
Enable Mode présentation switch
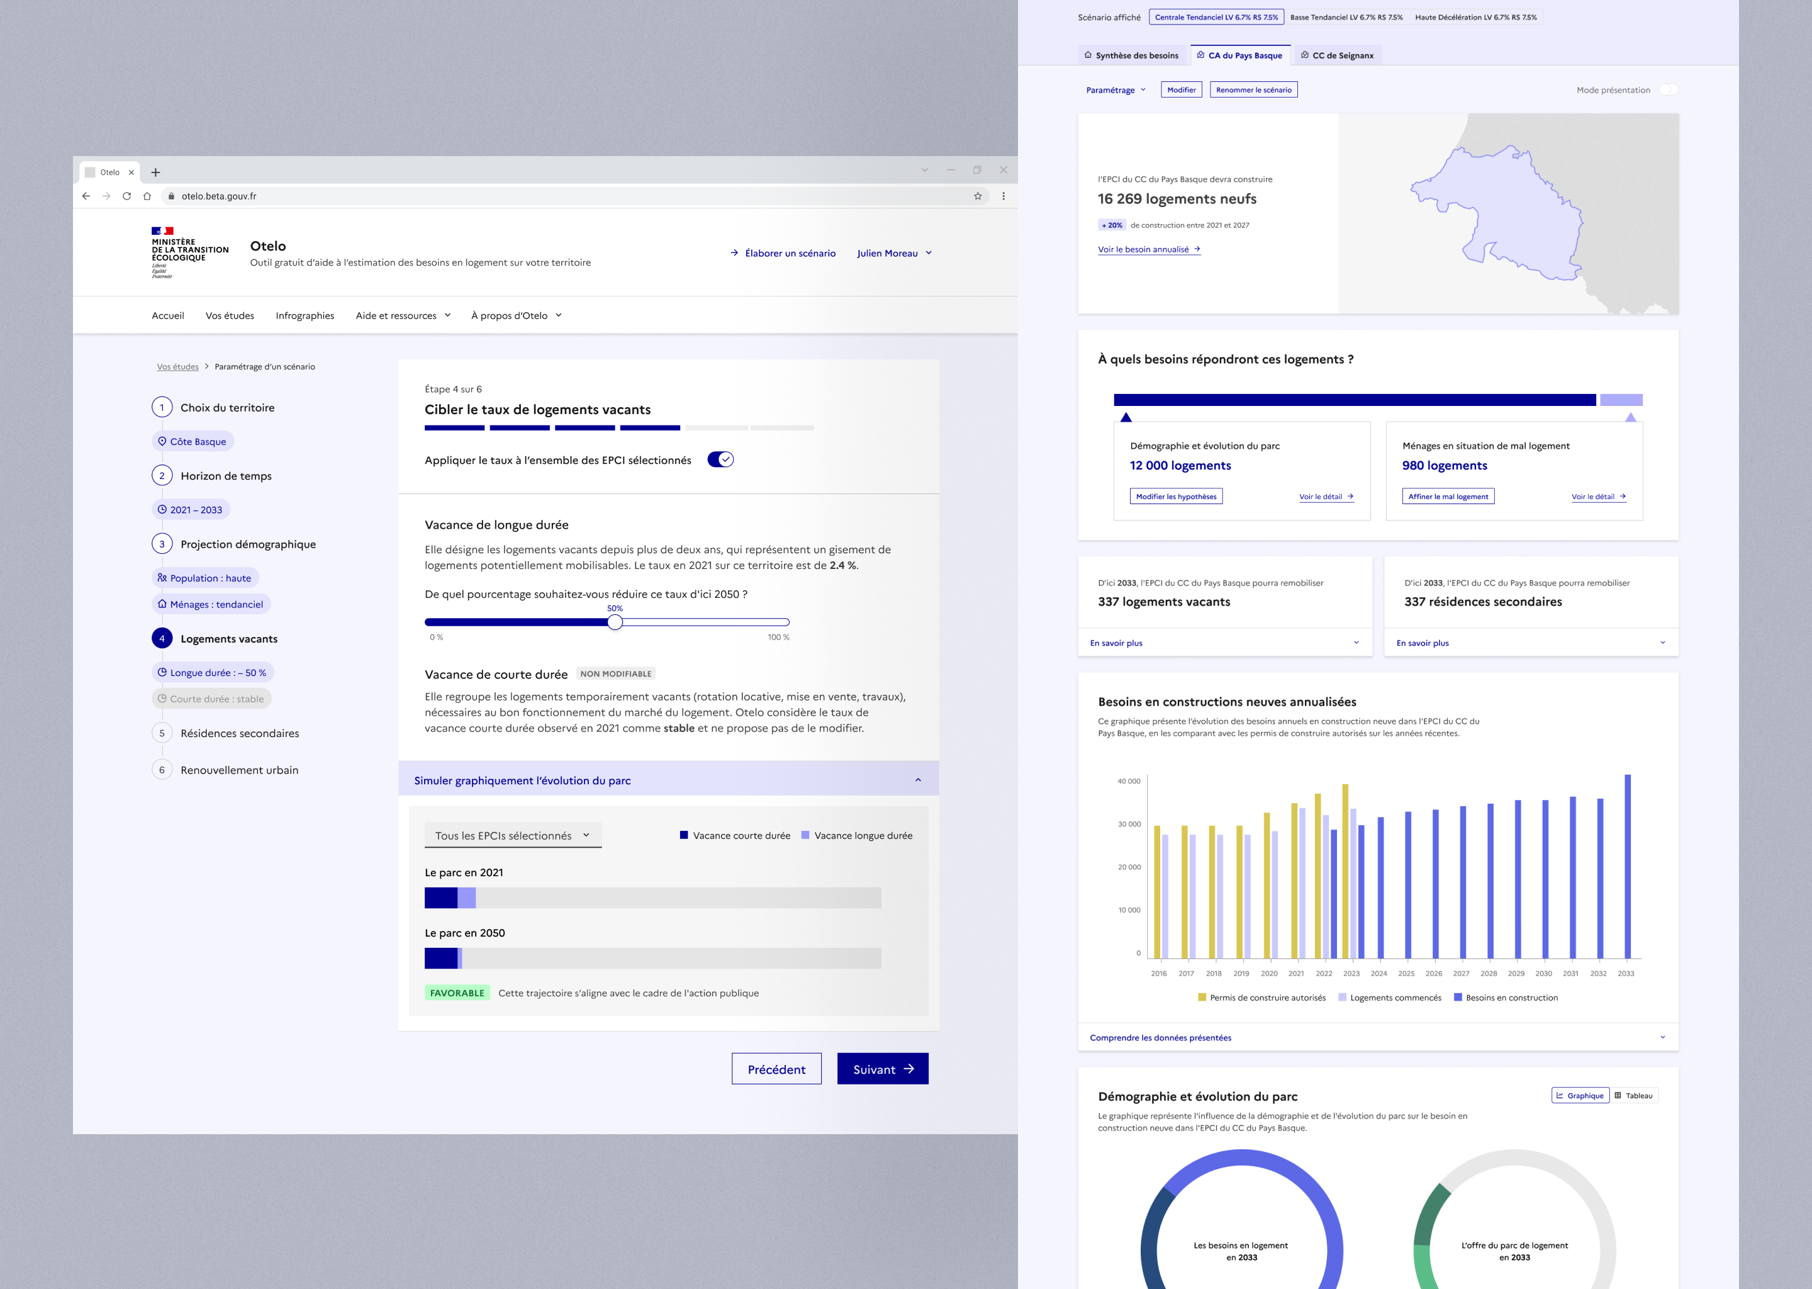point(1668,90)
